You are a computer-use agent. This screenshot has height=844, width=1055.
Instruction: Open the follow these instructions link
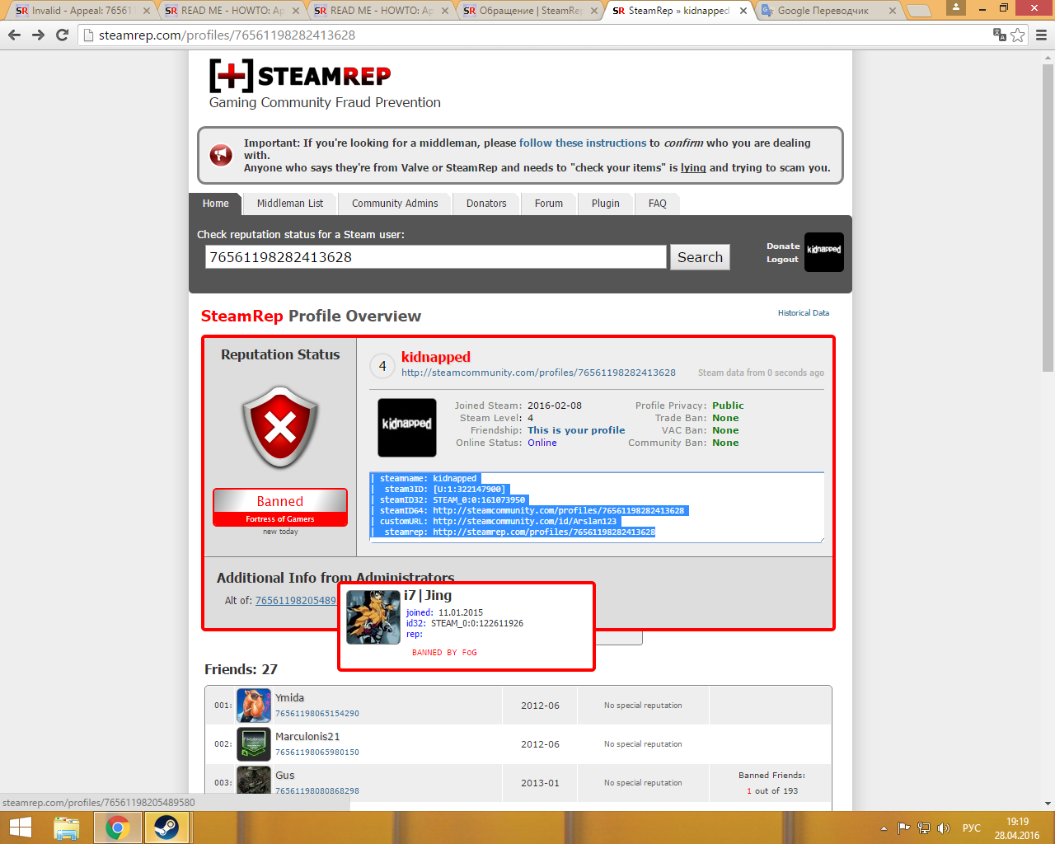click(583, 143)
